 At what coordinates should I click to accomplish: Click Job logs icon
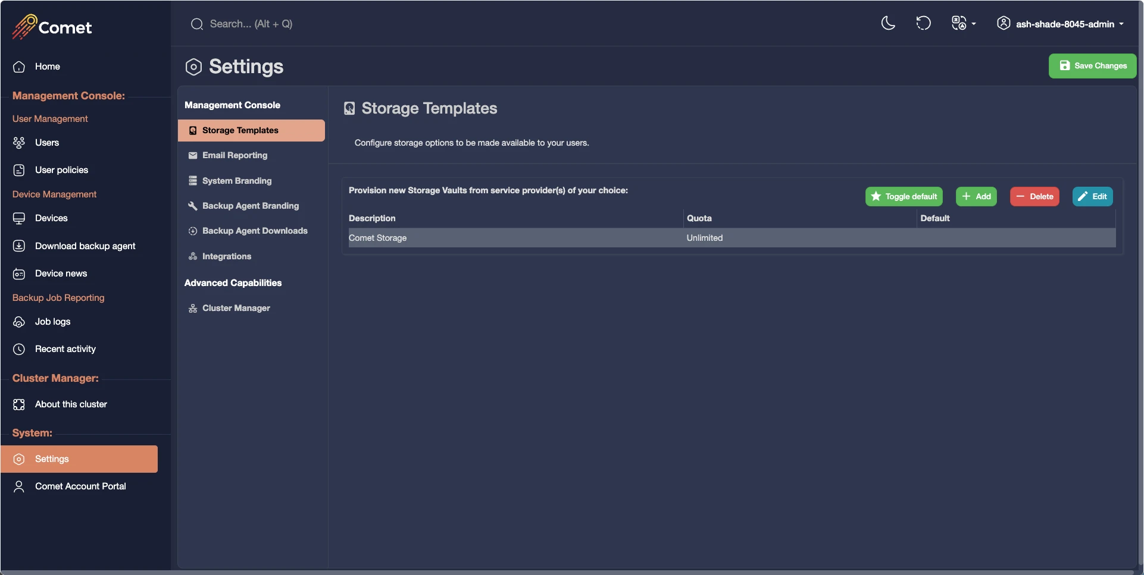(x=19, y=322)
